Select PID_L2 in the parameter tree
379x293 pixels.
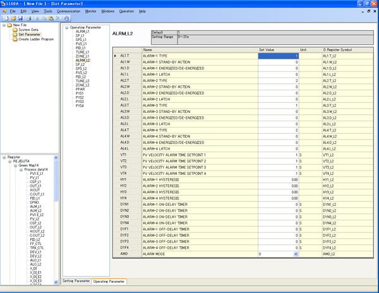point(81,77)
